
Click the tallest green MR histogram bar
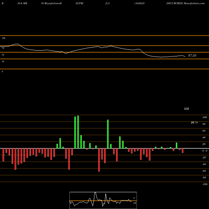[x=78, y=132]
